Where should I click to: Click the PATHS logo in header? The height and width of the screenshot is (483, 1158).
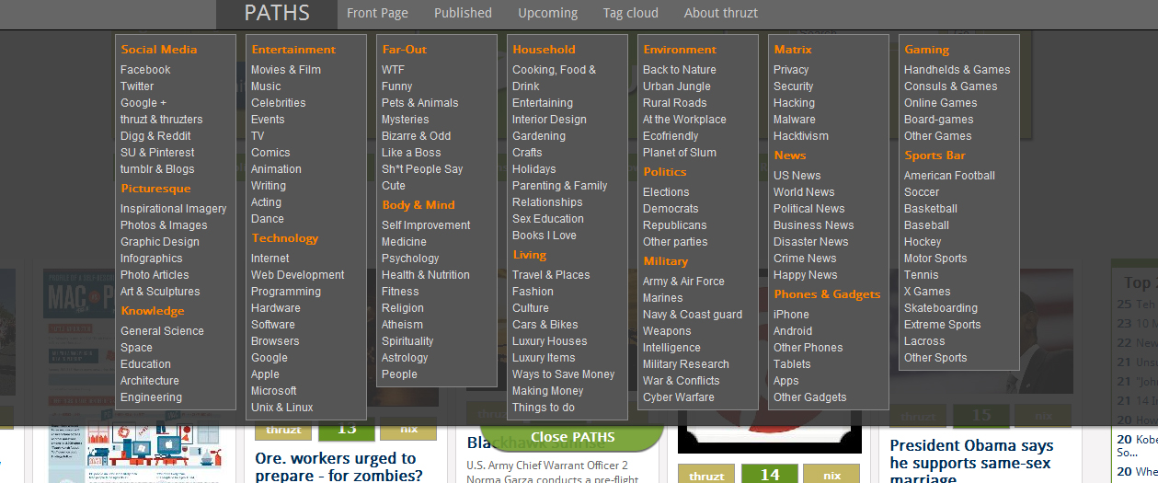click(277, 13)
